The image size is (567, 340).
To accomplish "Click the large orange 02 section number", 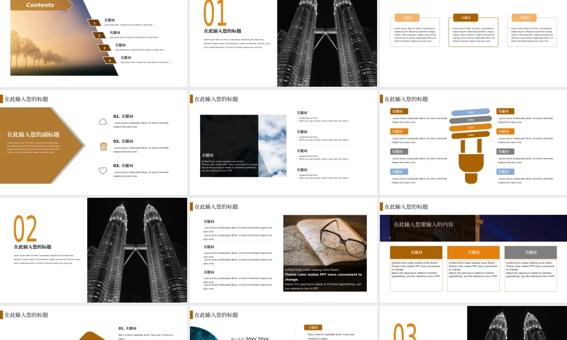I will [x=25, y=229].
